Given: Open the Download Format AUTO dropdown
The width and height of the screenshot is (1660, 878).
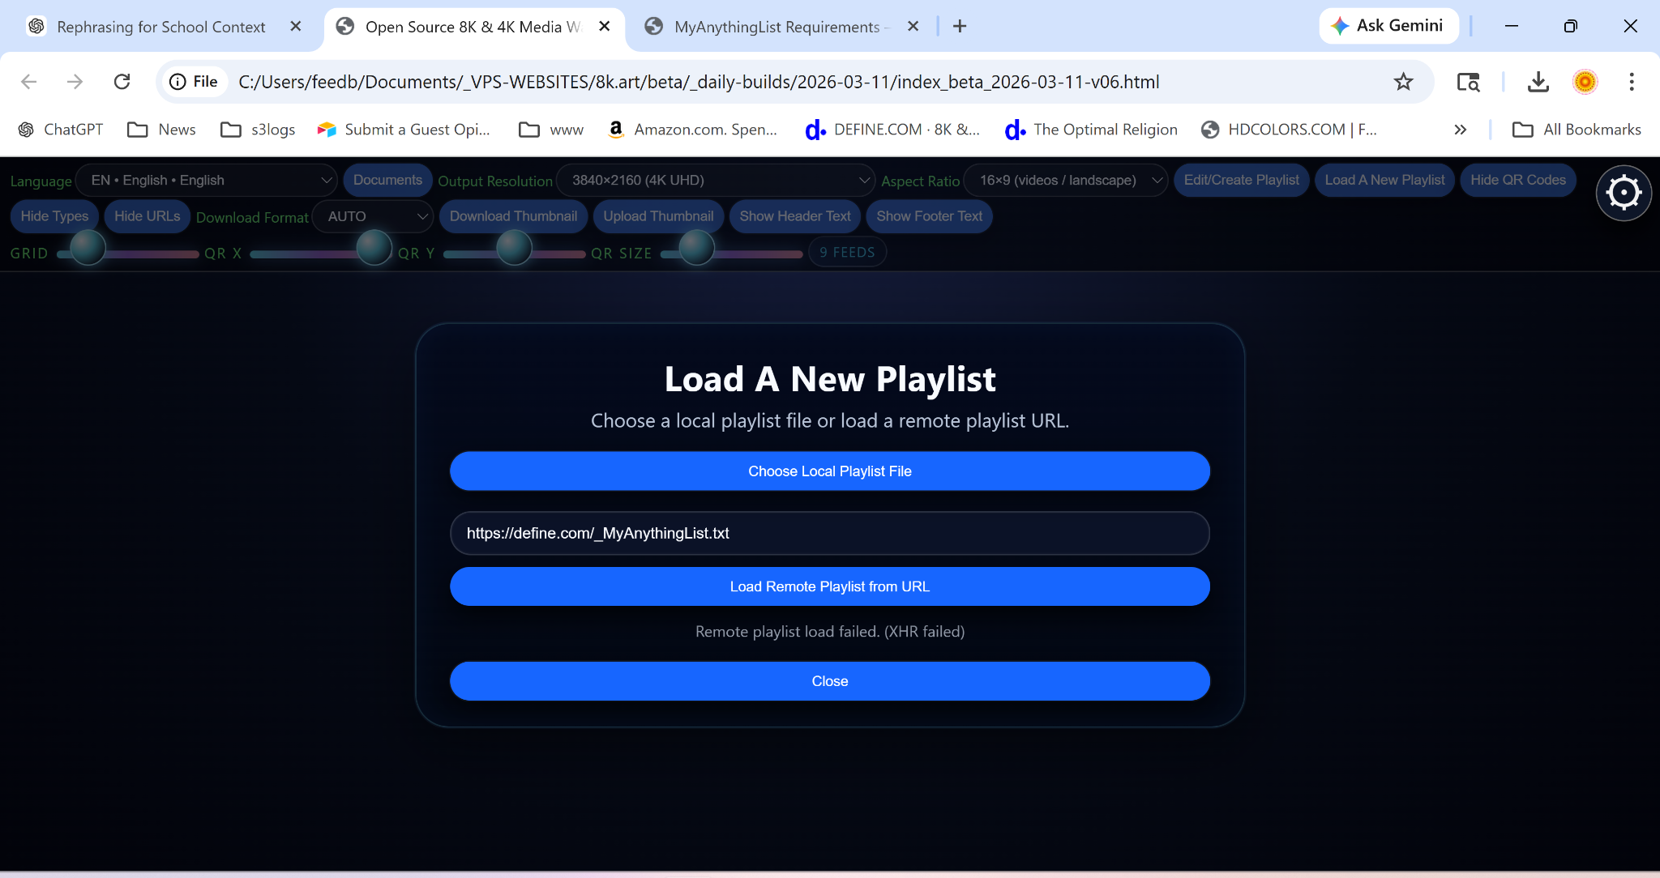Looking at the screenshot, I should pos(373,216).
